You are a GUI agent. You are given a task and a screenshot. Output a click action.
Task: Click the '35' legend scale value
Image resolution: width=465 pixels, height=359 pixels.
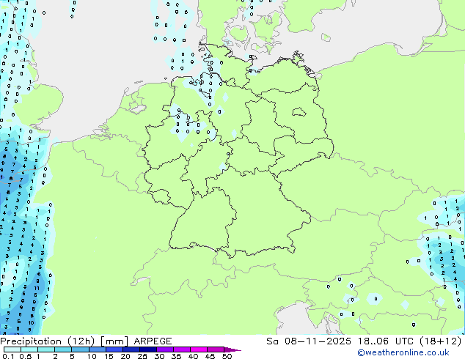[176, 356]
